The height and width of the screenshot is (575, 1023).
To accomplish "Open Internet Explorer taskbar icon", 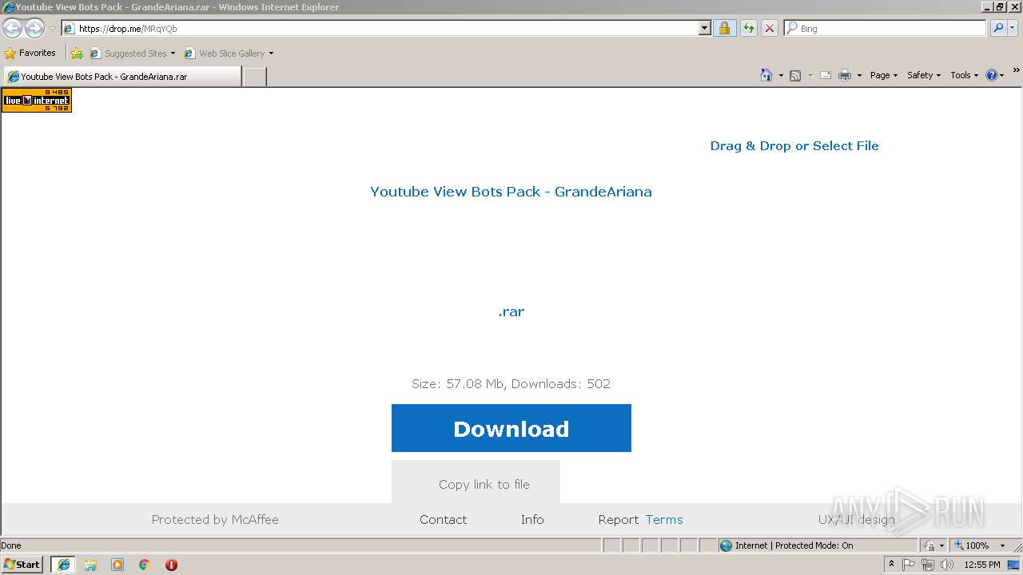I will (x=63, y=565).
